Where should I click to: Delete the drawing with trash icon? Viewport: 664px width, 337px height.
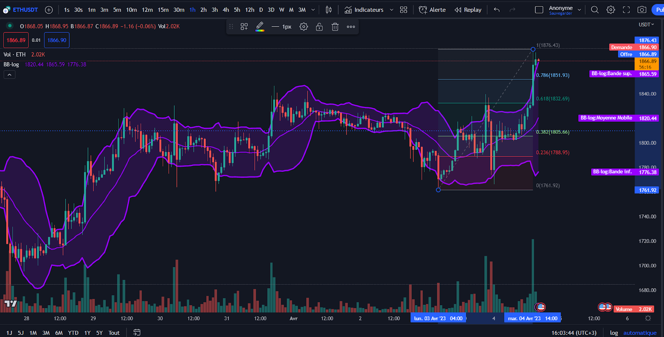click(x=335, y=26)
